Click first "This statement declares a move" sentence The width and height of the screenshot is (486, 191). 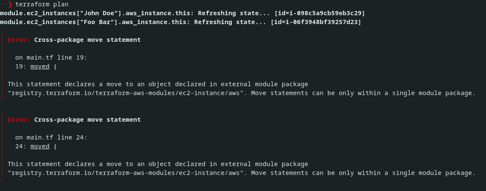[x=158, y=84]
